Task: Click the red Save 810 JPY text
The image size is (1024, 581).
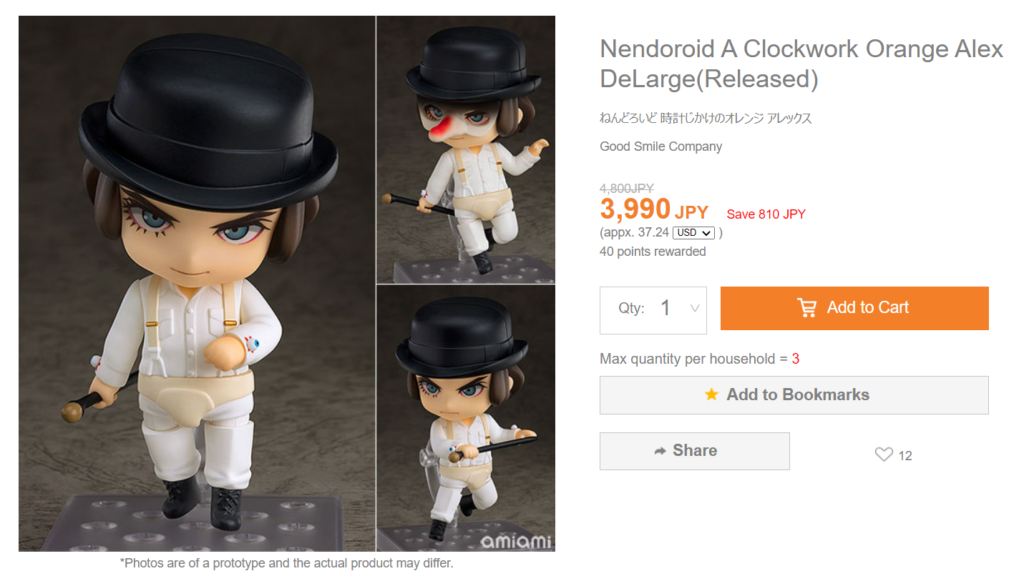Action: pyautogui.click(x=766, y=214)
